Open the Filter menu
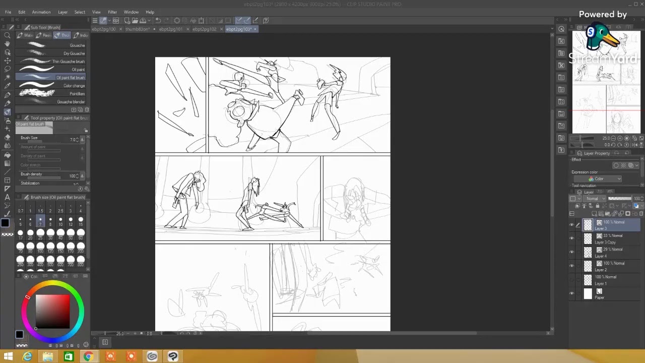 (x=112, y=12)
